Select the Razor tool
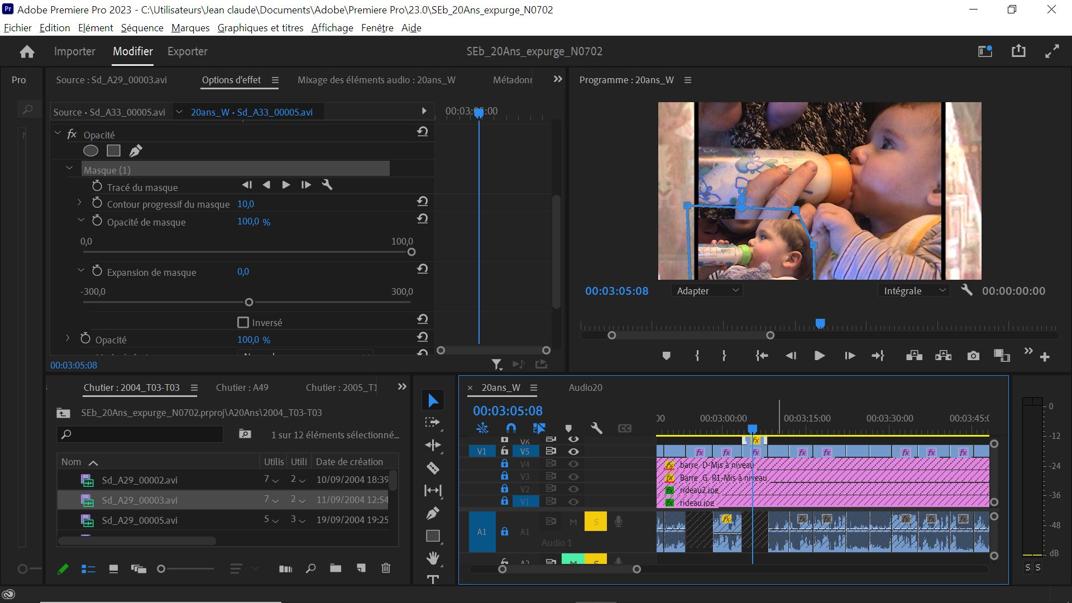Viewport: 1072px width, 603px height. pyautogui.click(x=433, y=468)
